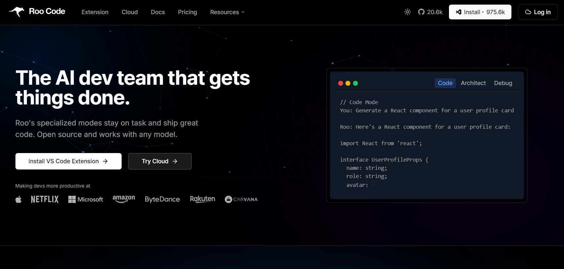
Task: Open the GitHub repository star count link
Action: pos(430,12)
